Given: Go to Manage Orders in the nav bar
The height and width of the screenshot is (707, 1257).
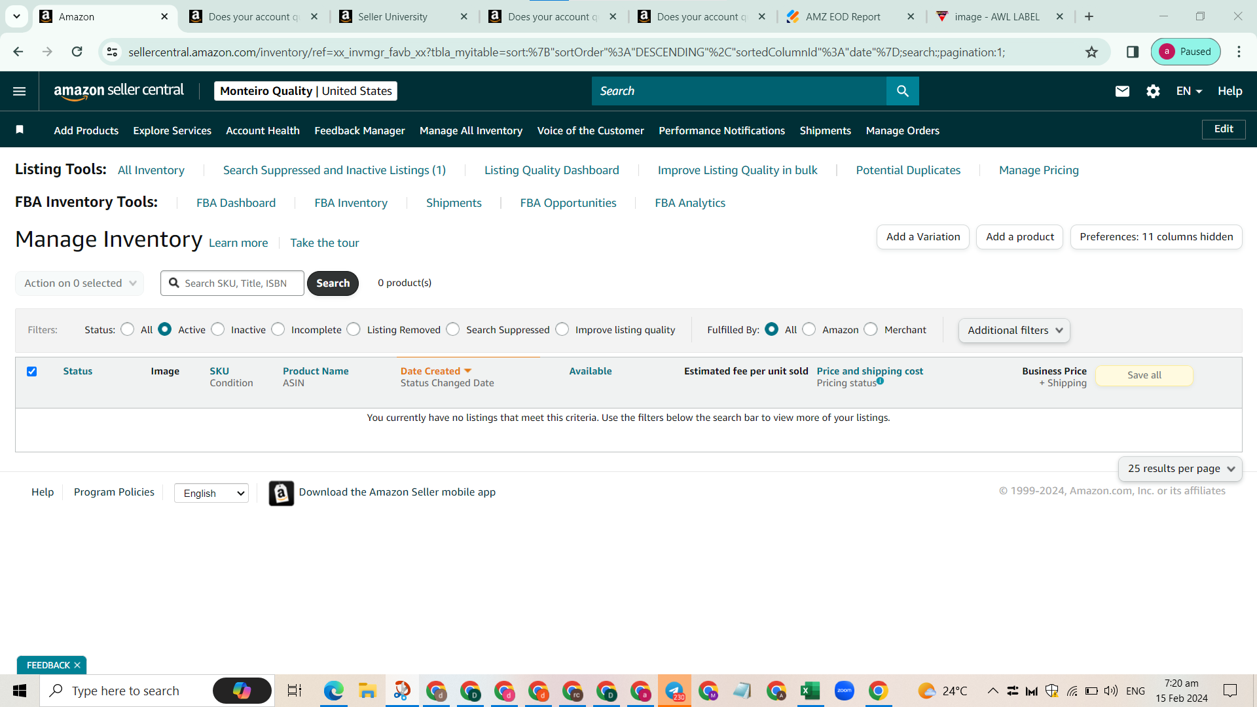Looking at the screenshot, I should [x=902, y=130].
